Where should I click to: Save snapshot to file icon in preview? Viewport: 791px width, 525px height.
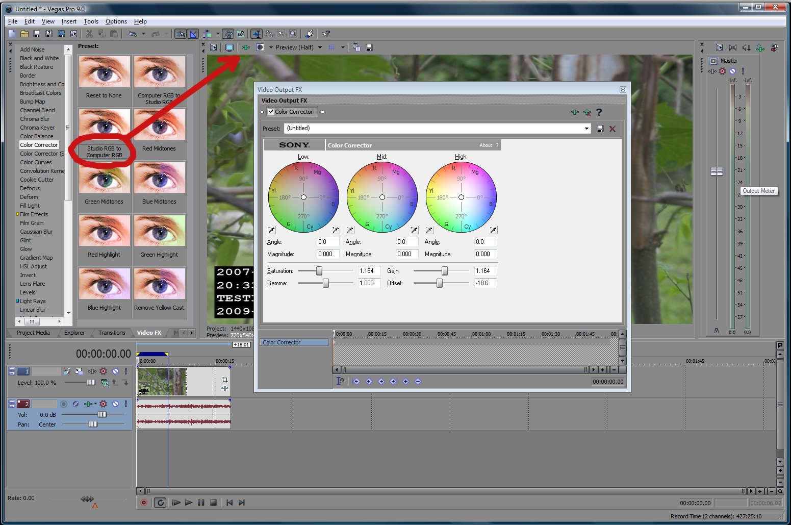[369, 47]
